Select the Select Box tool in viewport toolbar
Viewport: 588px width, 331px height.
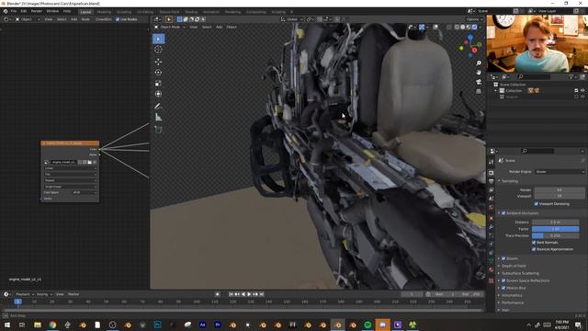pyautogui.click(x=158, y=39)
